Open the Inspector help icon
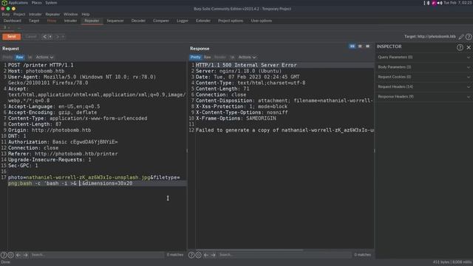The image size is (473, 266). [x=460, y=47]
